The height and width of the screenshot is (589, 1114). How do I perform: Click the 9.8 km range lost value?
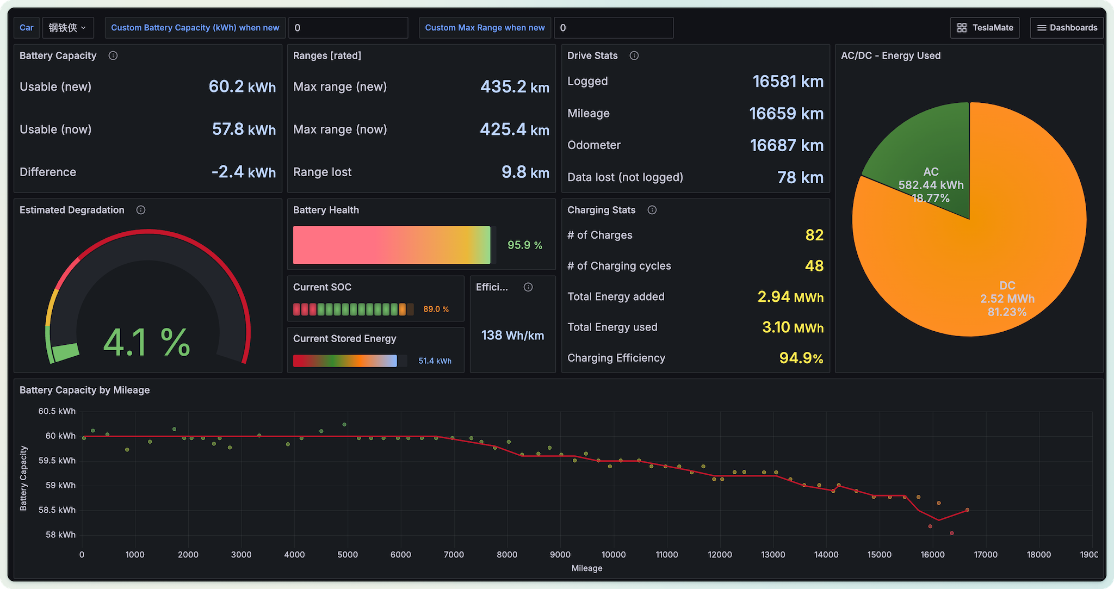525,172
